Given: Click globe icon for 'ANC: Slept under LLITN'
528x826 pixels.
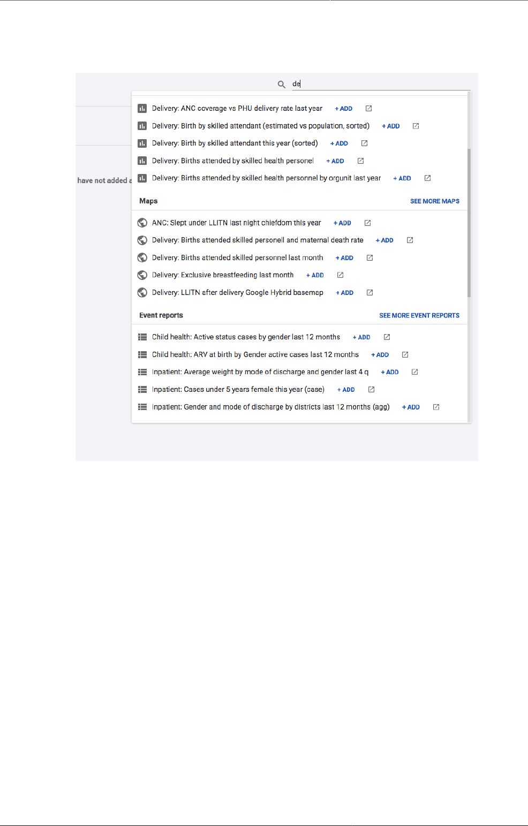Looking at the screenshot, I should point(142,223).
